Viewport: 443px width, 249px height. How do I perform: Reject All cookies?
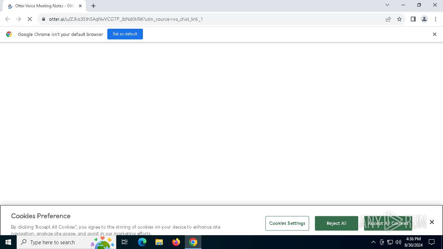click(x=336, y=223)
